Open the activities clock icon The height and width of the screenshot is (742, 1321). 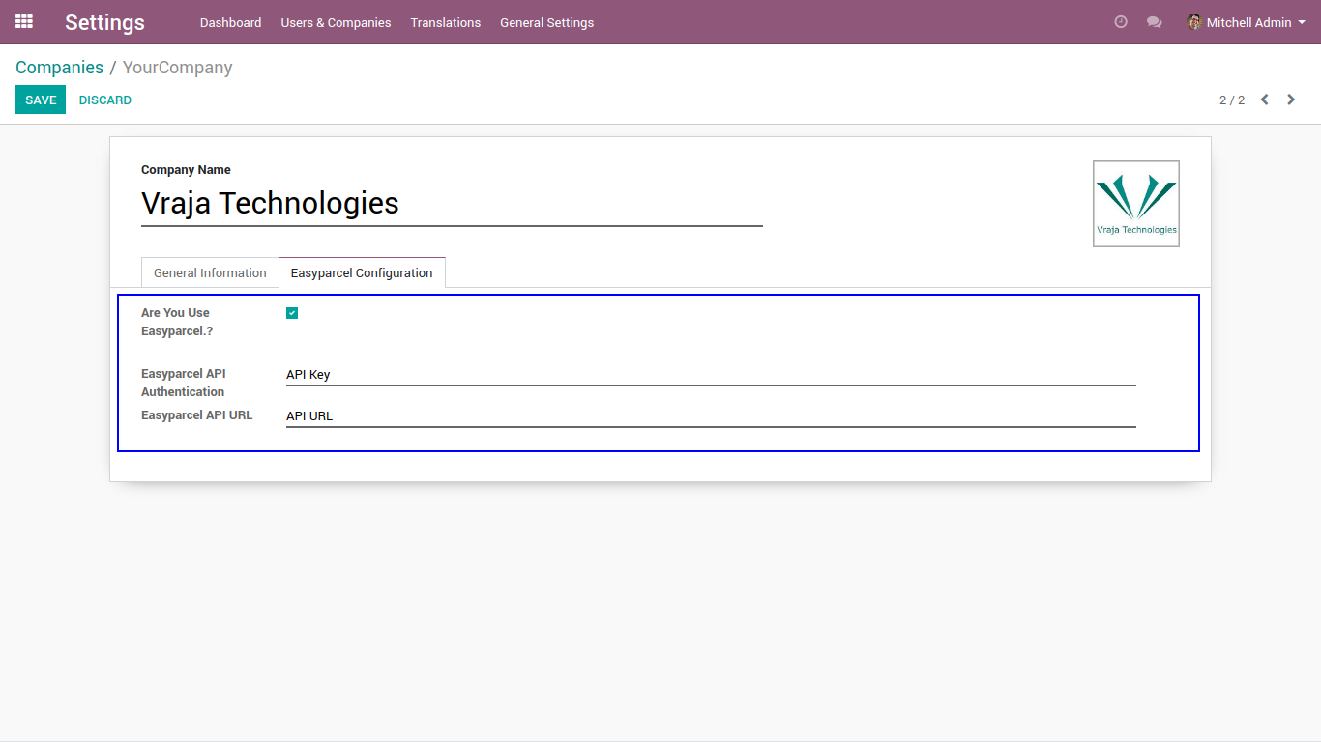pos(1121,22)
